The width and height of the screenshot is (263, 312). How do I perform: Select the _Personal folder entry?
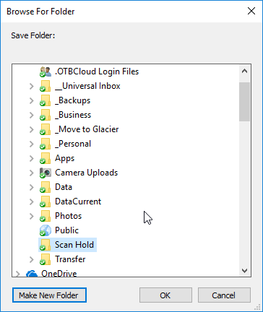(73, 144)
